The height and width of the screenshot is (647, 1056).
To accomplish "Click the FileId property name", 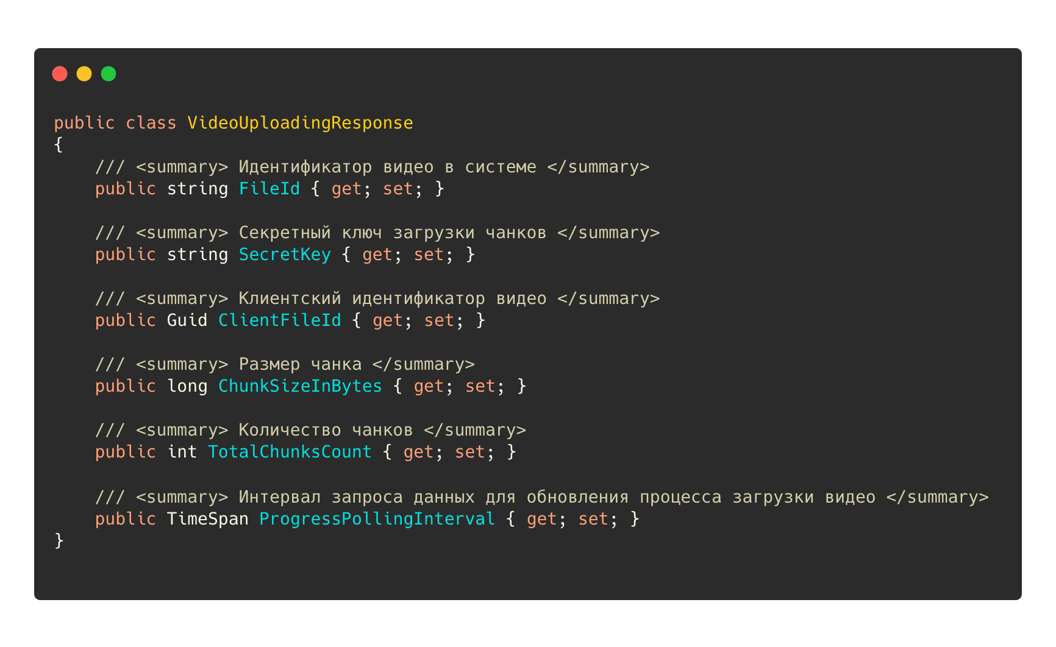I will (269, 189).
